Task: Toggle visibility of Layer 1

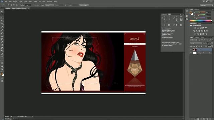Action: pyautogui.click(x=191, y=50)
